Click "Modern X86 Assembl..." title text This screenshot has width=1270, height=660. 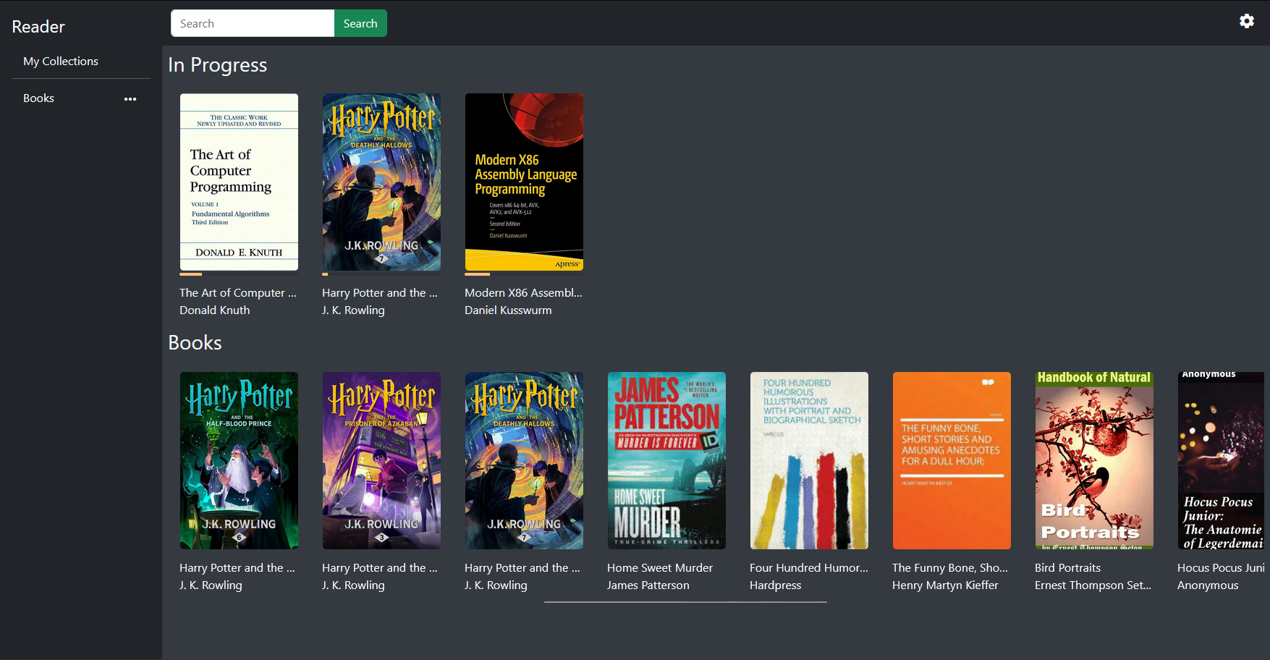tap(523, 293)
